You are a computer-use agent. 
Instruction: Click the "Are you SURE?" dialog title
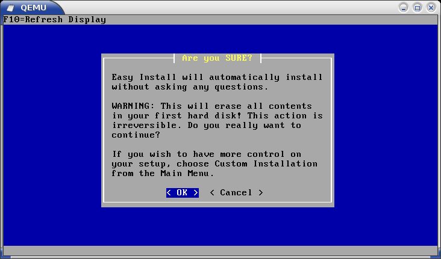217,58
